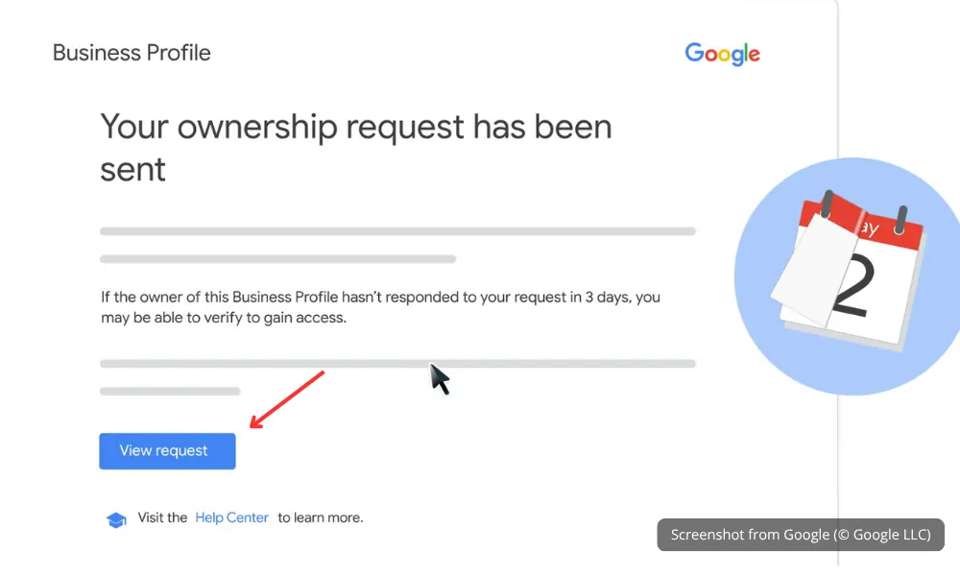The image size is (960, 576).
Task: Select the 3 days response notice text
Action: [379, 307]
